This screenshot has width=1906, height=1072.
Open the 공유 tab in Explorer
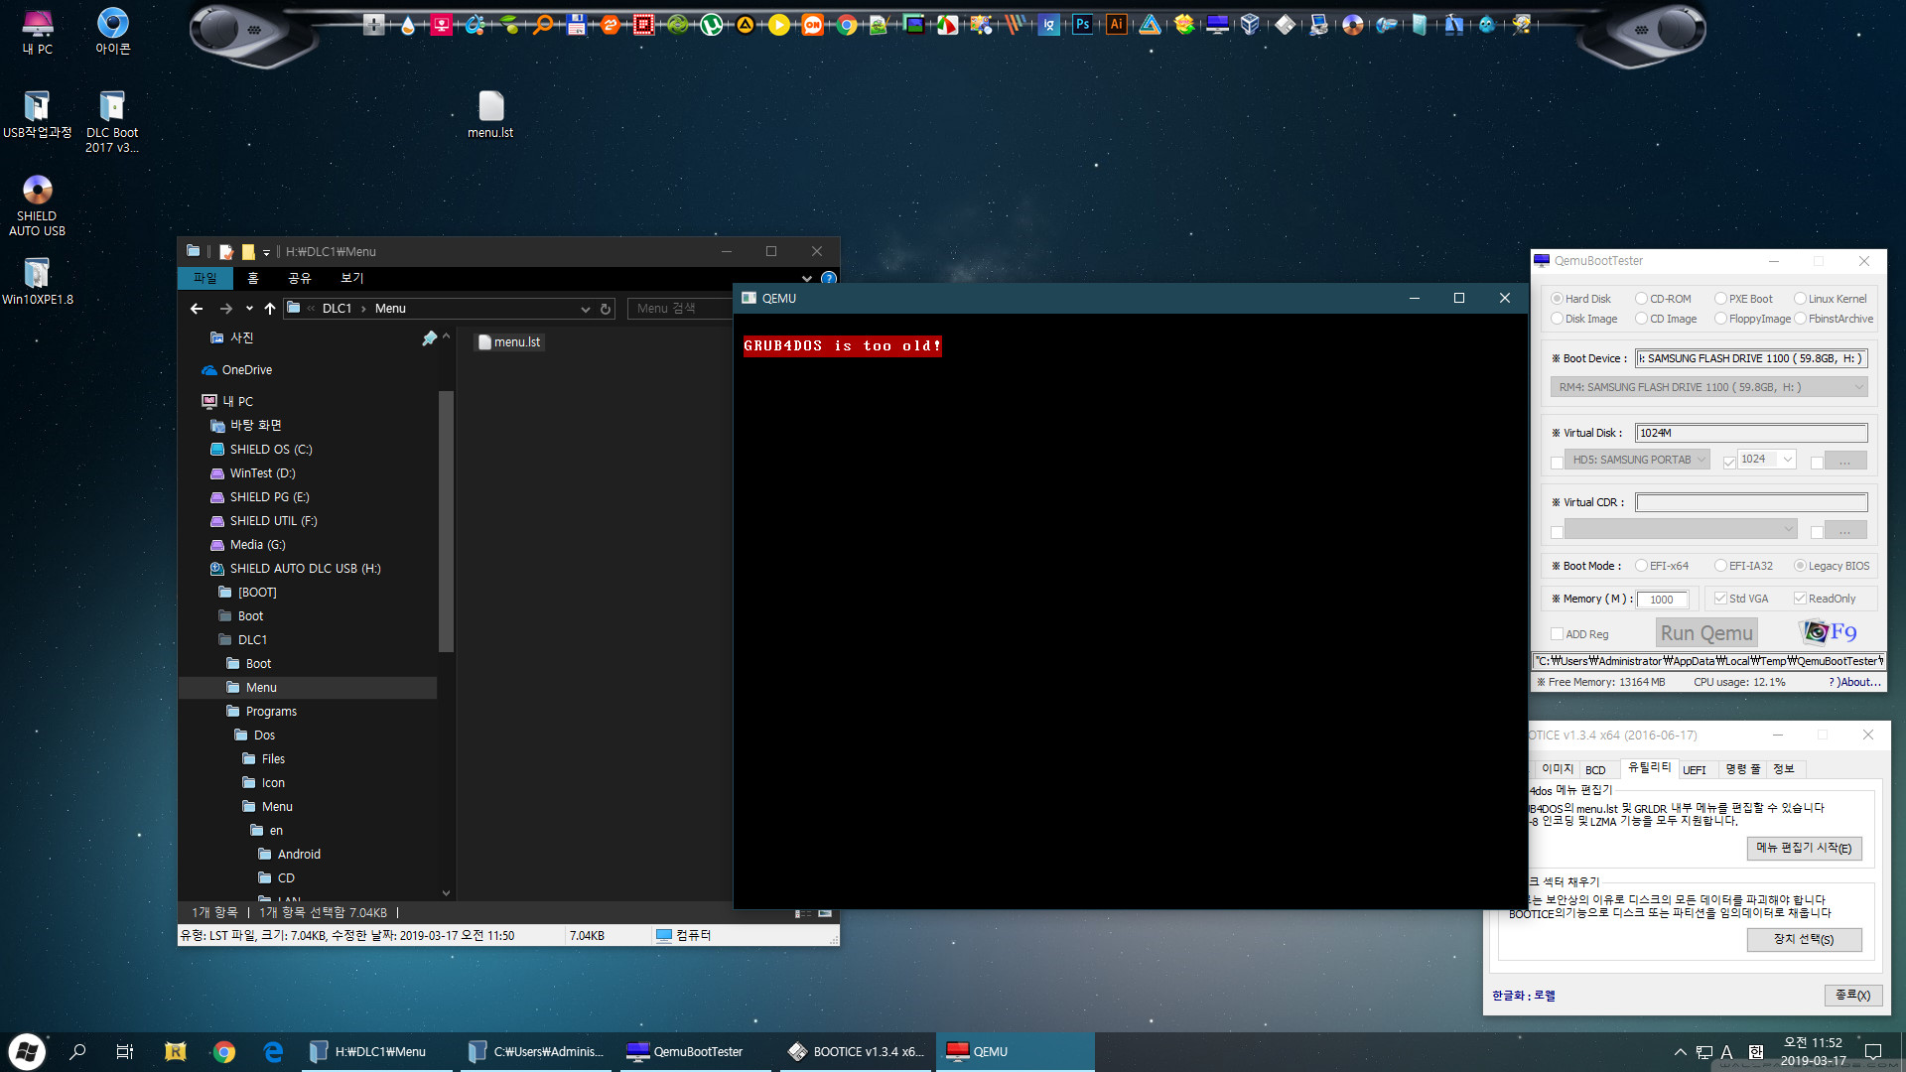point(299,279)
